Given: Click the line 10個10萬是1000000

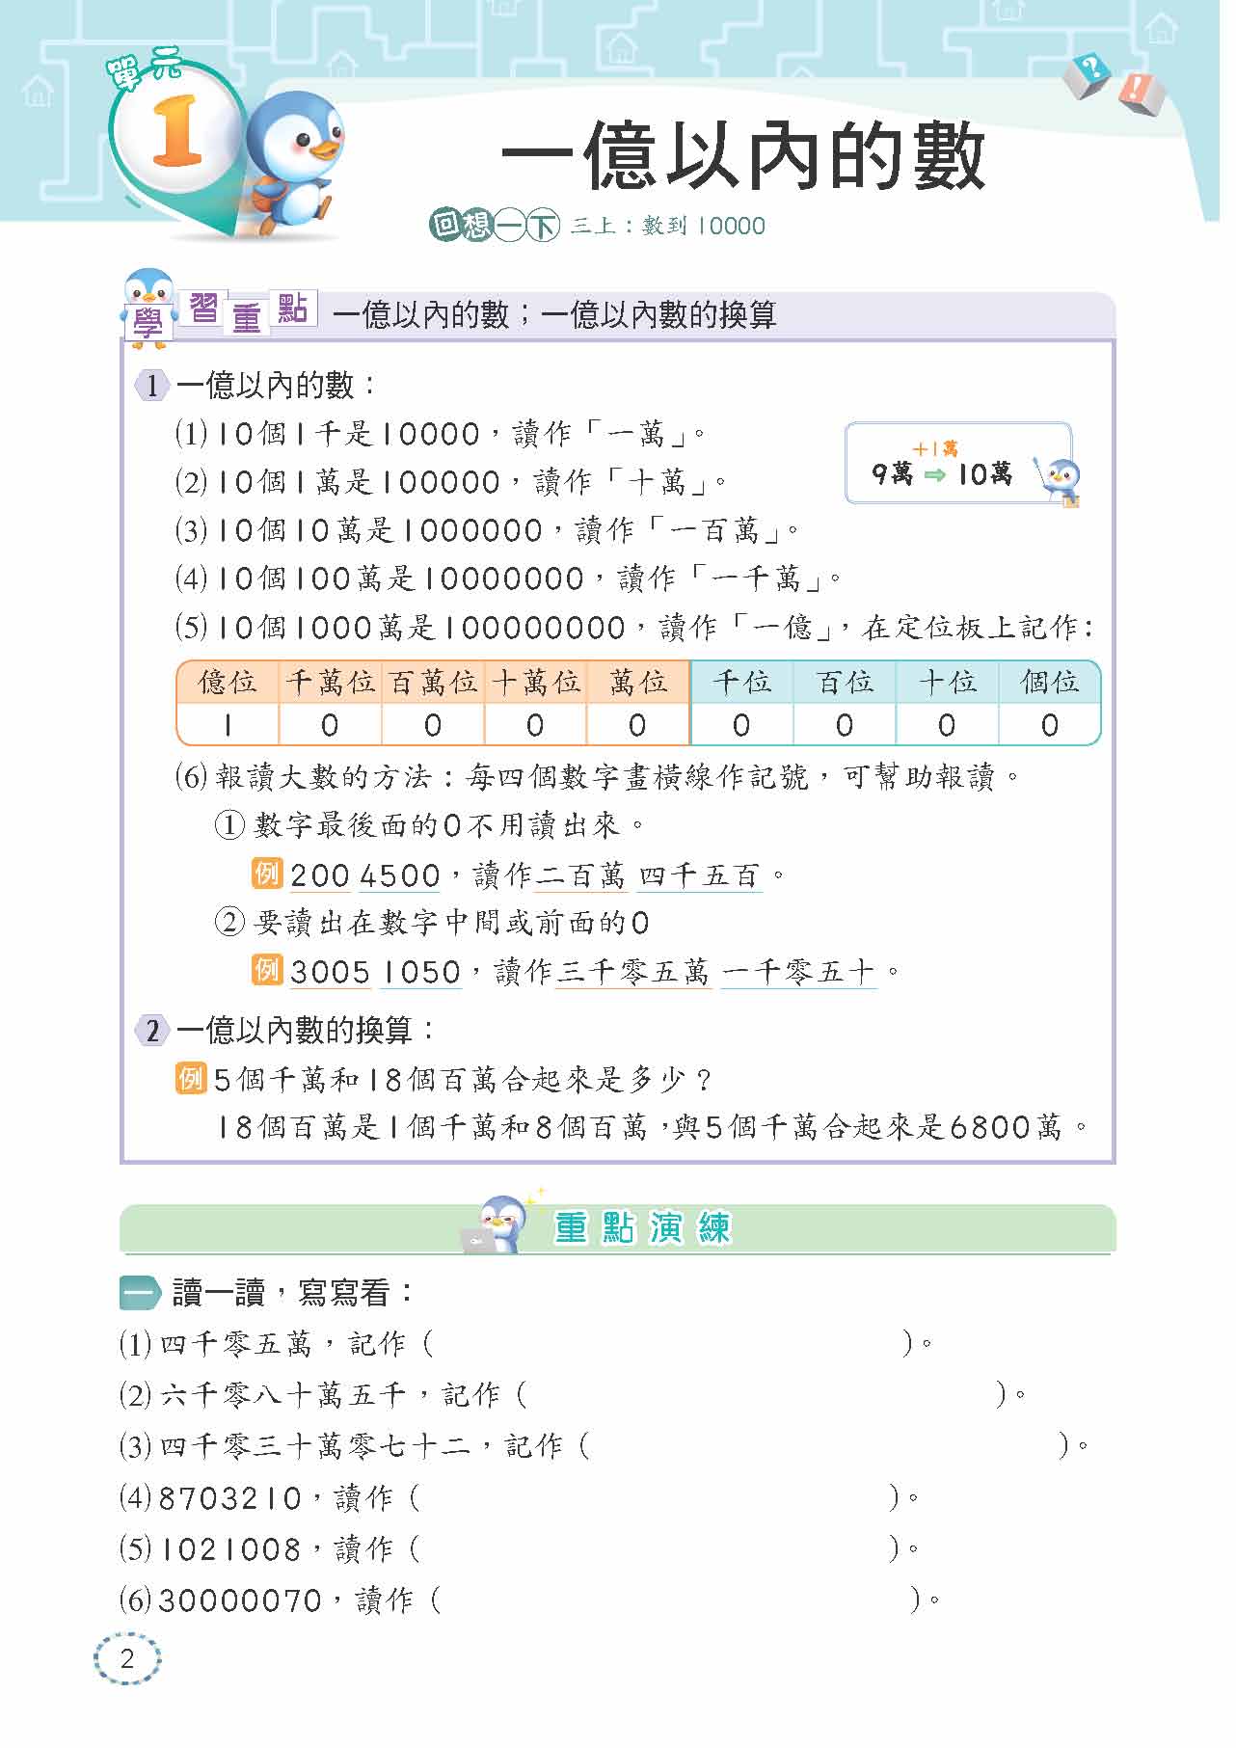Looking at the screenshot, I should 487,530.
